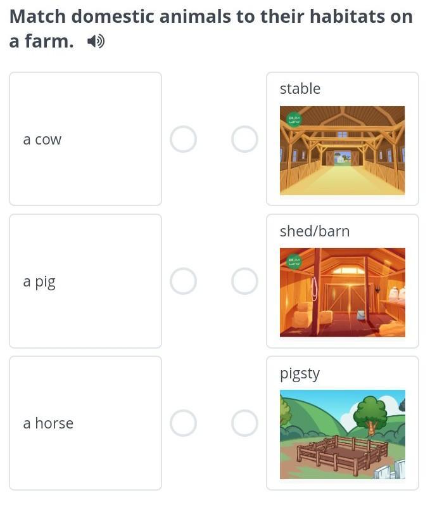Select the radio circle left of the pigsty card
Screen dimensions: 430x528
coord(244,423)
